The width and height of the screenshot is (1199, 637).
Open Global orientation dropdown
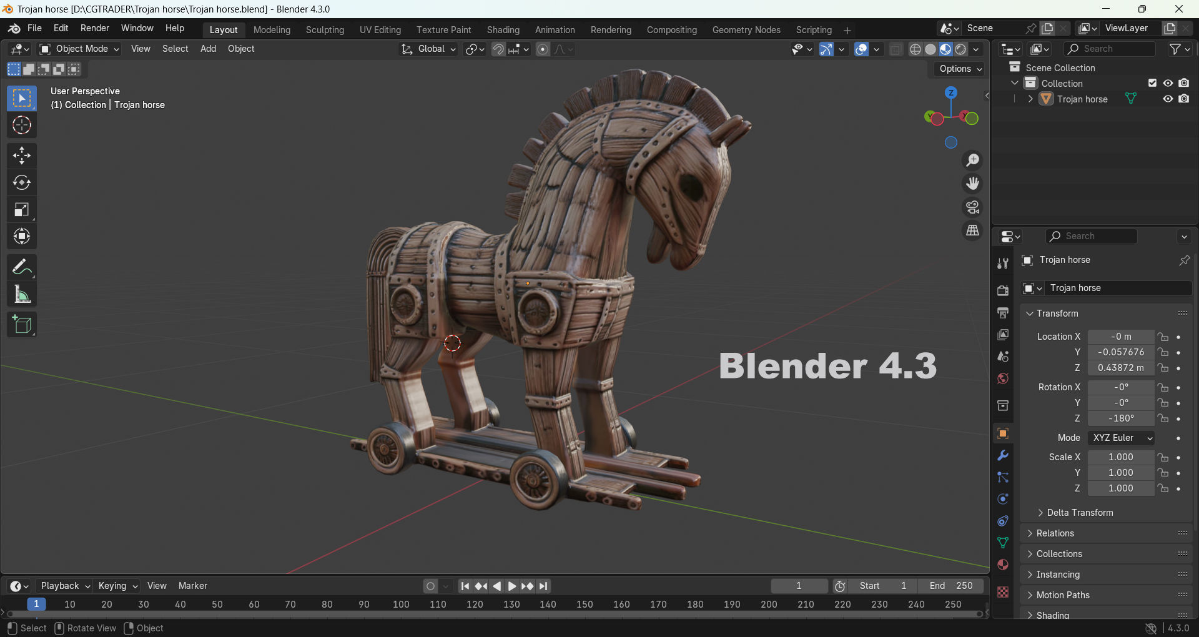pos(428,49)
